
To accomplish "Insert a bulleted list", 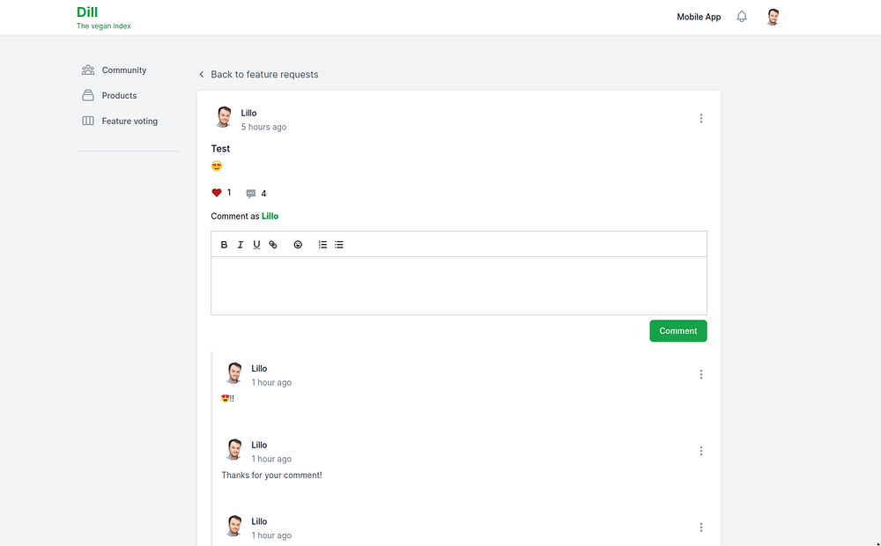I will pyautogui.click(x=339, y=244).
